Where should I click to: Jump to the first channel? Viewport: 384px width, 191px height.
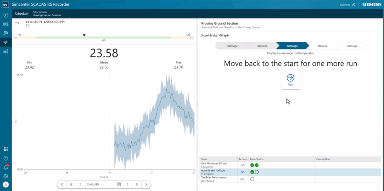pyautogui.click(x=62, y=184)
